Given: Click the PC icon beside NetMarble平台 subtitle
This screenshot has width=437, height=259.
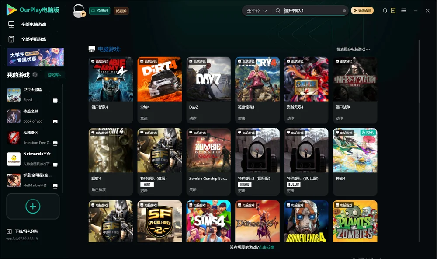Looking at the screenshot, I should (55, 186).
